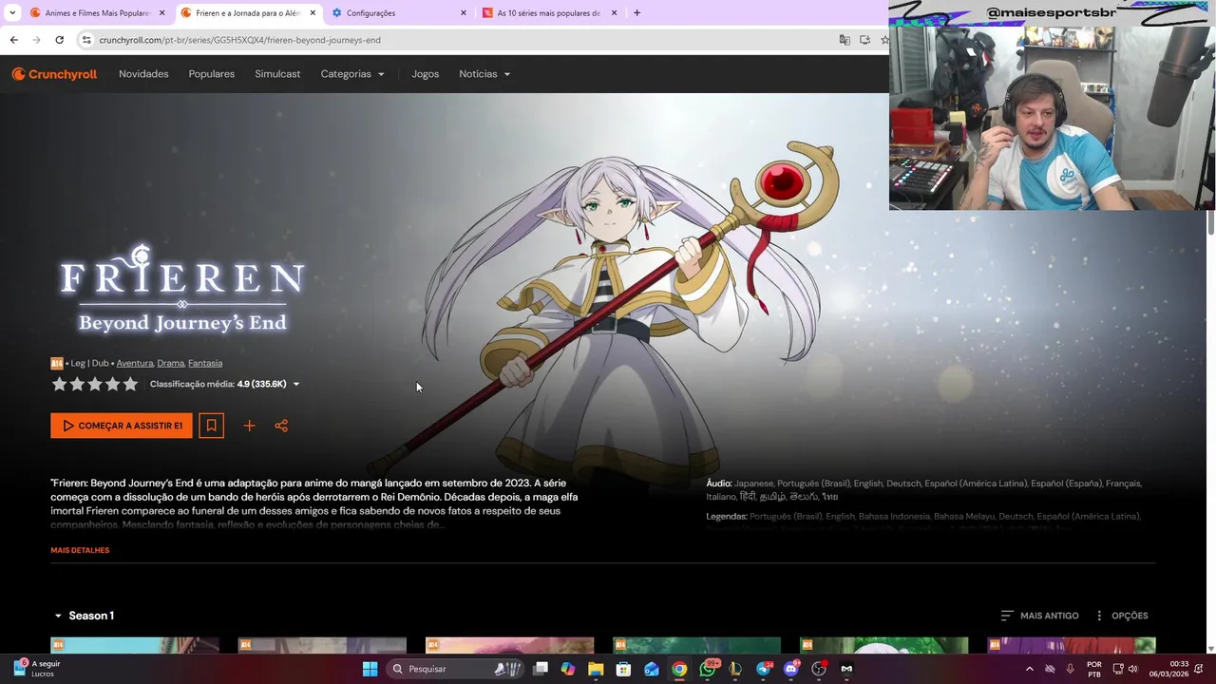Click the Crunchyroll logo
This screenshot has height=684, width=1216.
[x=54, y=74]
